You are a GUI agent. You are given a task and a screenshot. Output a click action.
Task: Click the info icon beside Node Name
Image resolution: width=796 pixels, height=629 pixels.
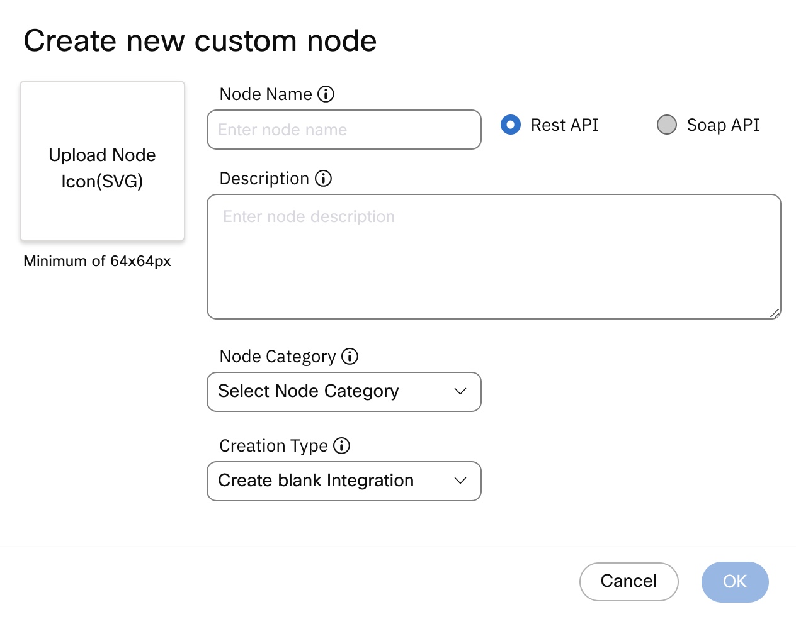point(326,94)
